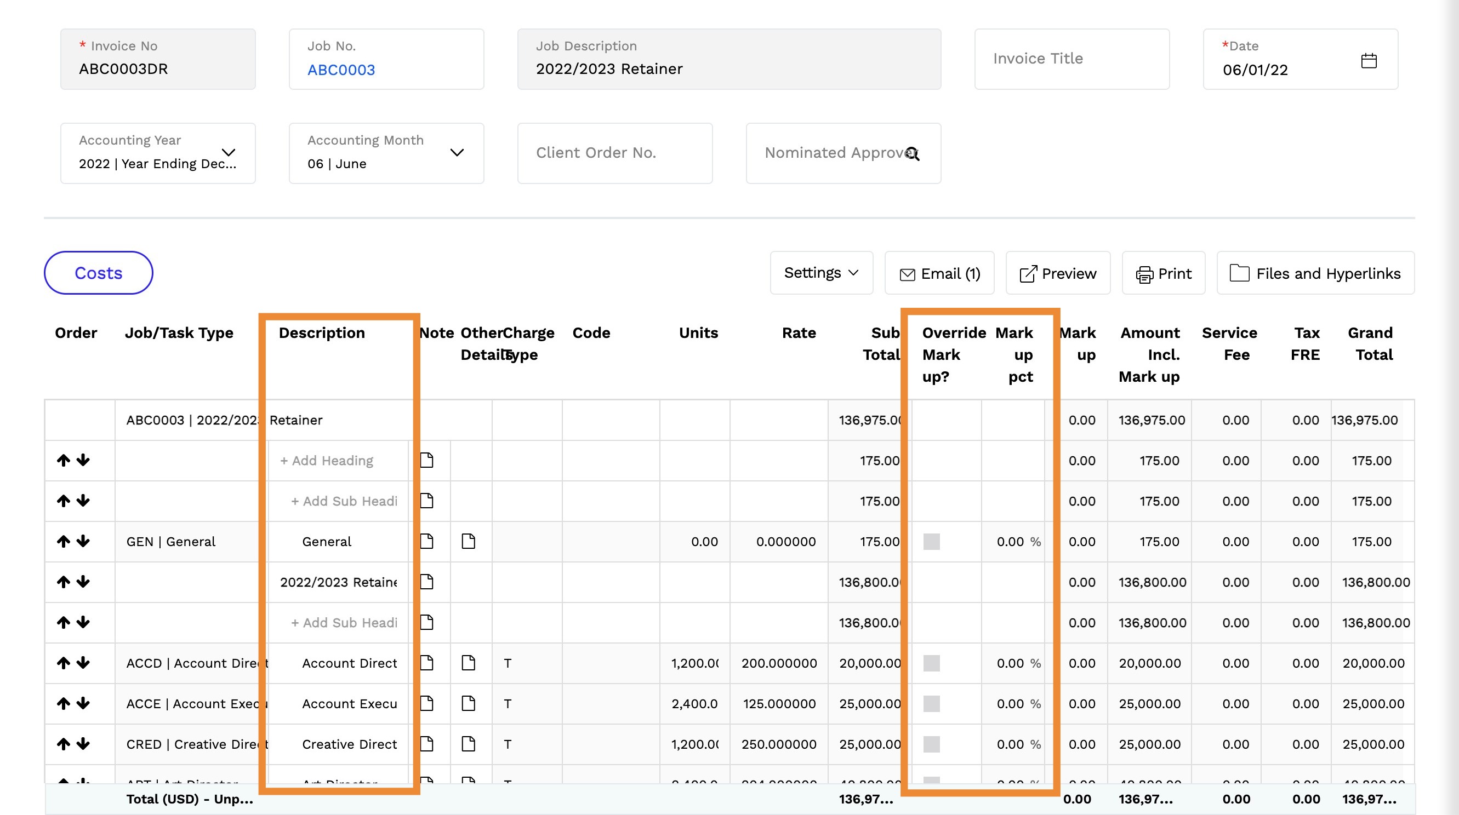Open Other Details icon for Account Executive row
Screen dimensions: 1459x815
click(469, 703)
